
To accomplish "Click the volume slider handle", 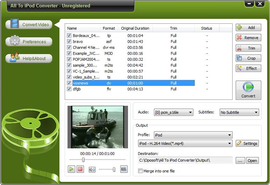I will click(114, 170).
